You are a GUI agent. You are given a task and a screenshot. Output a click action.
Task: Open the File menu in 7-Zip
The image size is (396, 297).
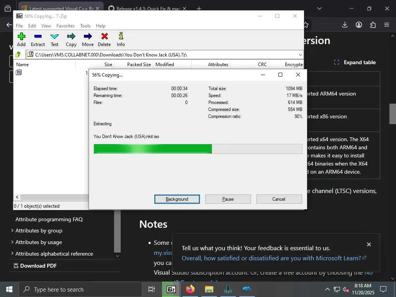[x=19, y=26]
